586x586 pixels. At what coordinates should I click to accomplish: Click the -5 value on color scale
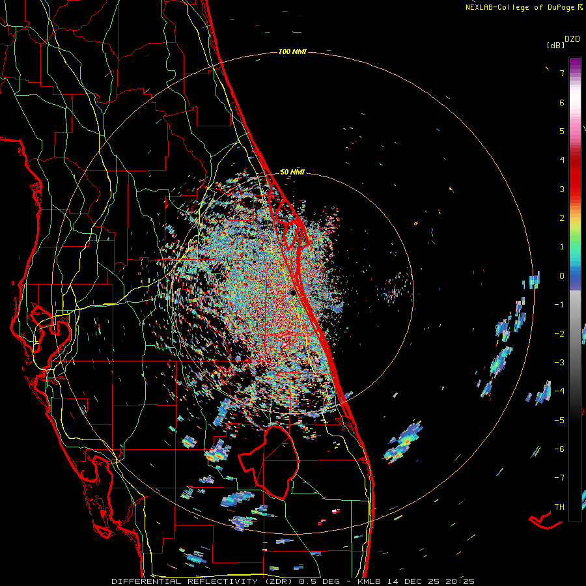[x=559, y=421]
